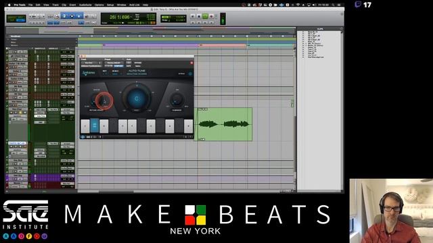Image resolution: width=433 pixels, height=243 pixels.
Task: Toggle the Bypass button in plugin header
Action: pos(137,63)
